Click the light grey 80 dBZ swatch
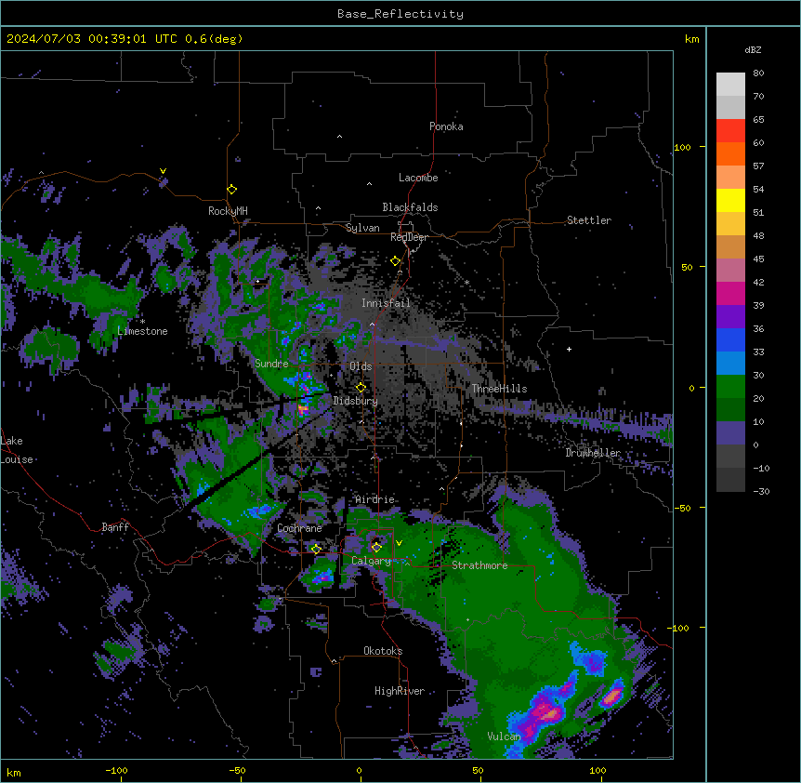This screenshot has width=801, height=783. 730,85
